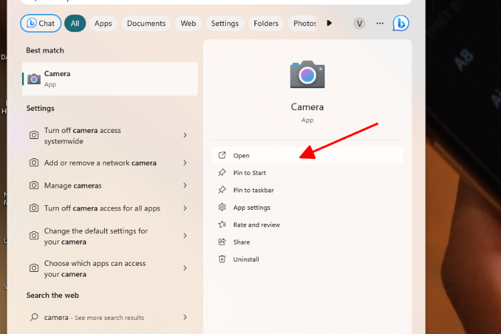Expand chevron for camera access for all apps
The height and width of the screenshot is (334, 501).
[x=185, y=208]
